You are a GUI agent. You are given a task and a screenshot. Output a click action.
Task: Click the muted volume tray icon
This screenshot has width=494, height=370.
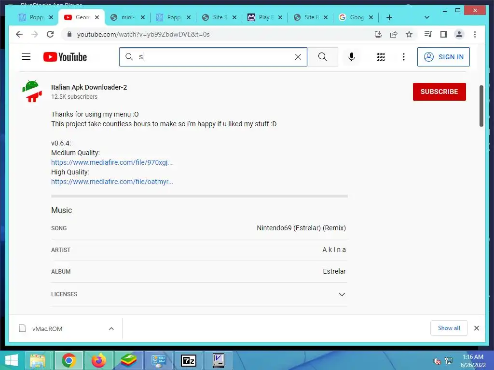tap(437, 361)
